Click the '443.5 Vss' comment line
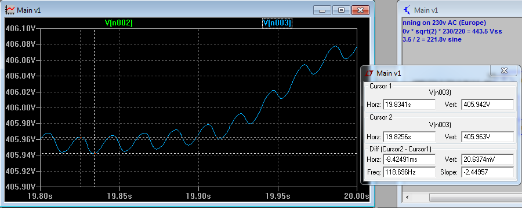This screenshot has height=208, width=522. pos(452,31)
